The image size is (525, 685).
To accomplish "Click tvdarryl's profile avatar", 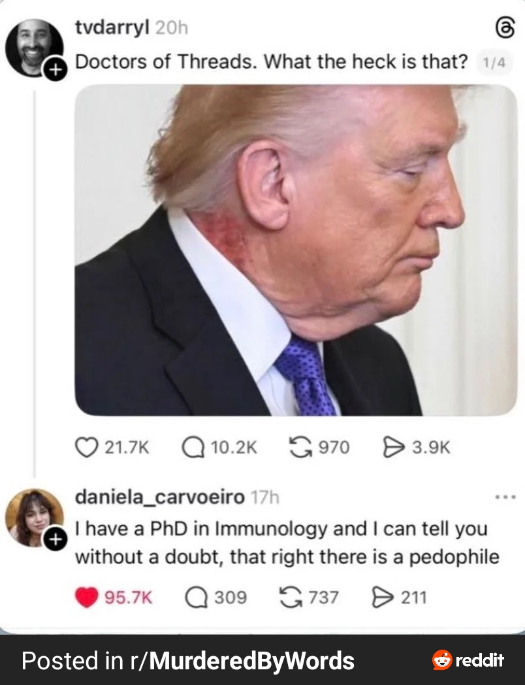I will click(35, 48).
